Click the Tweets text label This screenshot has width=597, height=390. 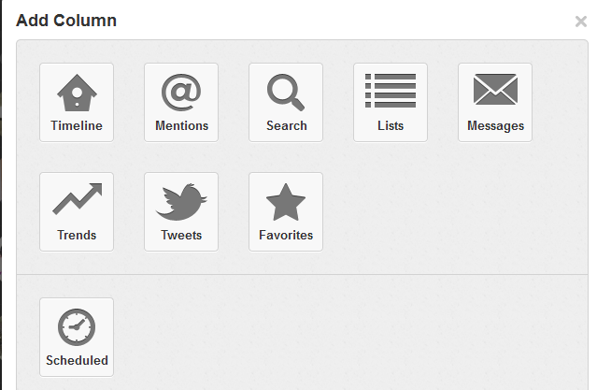181,236
